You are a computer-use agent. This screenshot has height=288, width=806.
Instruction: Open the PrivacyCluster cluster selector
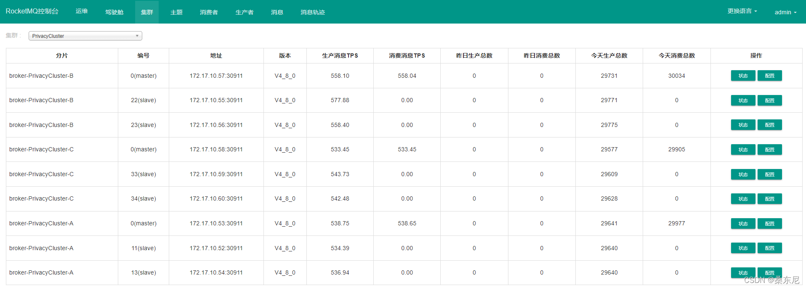tap(85, 36)
